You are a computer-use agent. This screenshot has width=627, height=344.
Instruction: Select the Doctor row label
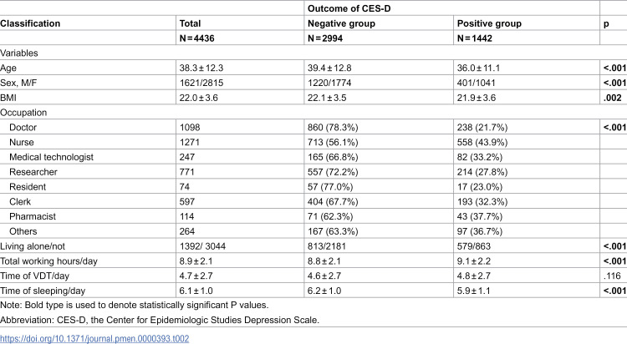tap(23, 128)
